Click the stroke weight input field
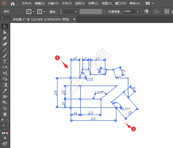Screen dimensions: 173x148 click(x=69, y=12)
